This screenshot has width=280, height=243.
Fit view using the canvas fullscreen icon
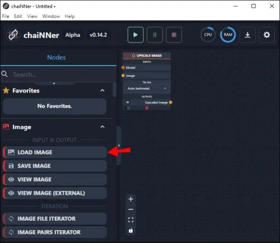[x=130, y=220]
